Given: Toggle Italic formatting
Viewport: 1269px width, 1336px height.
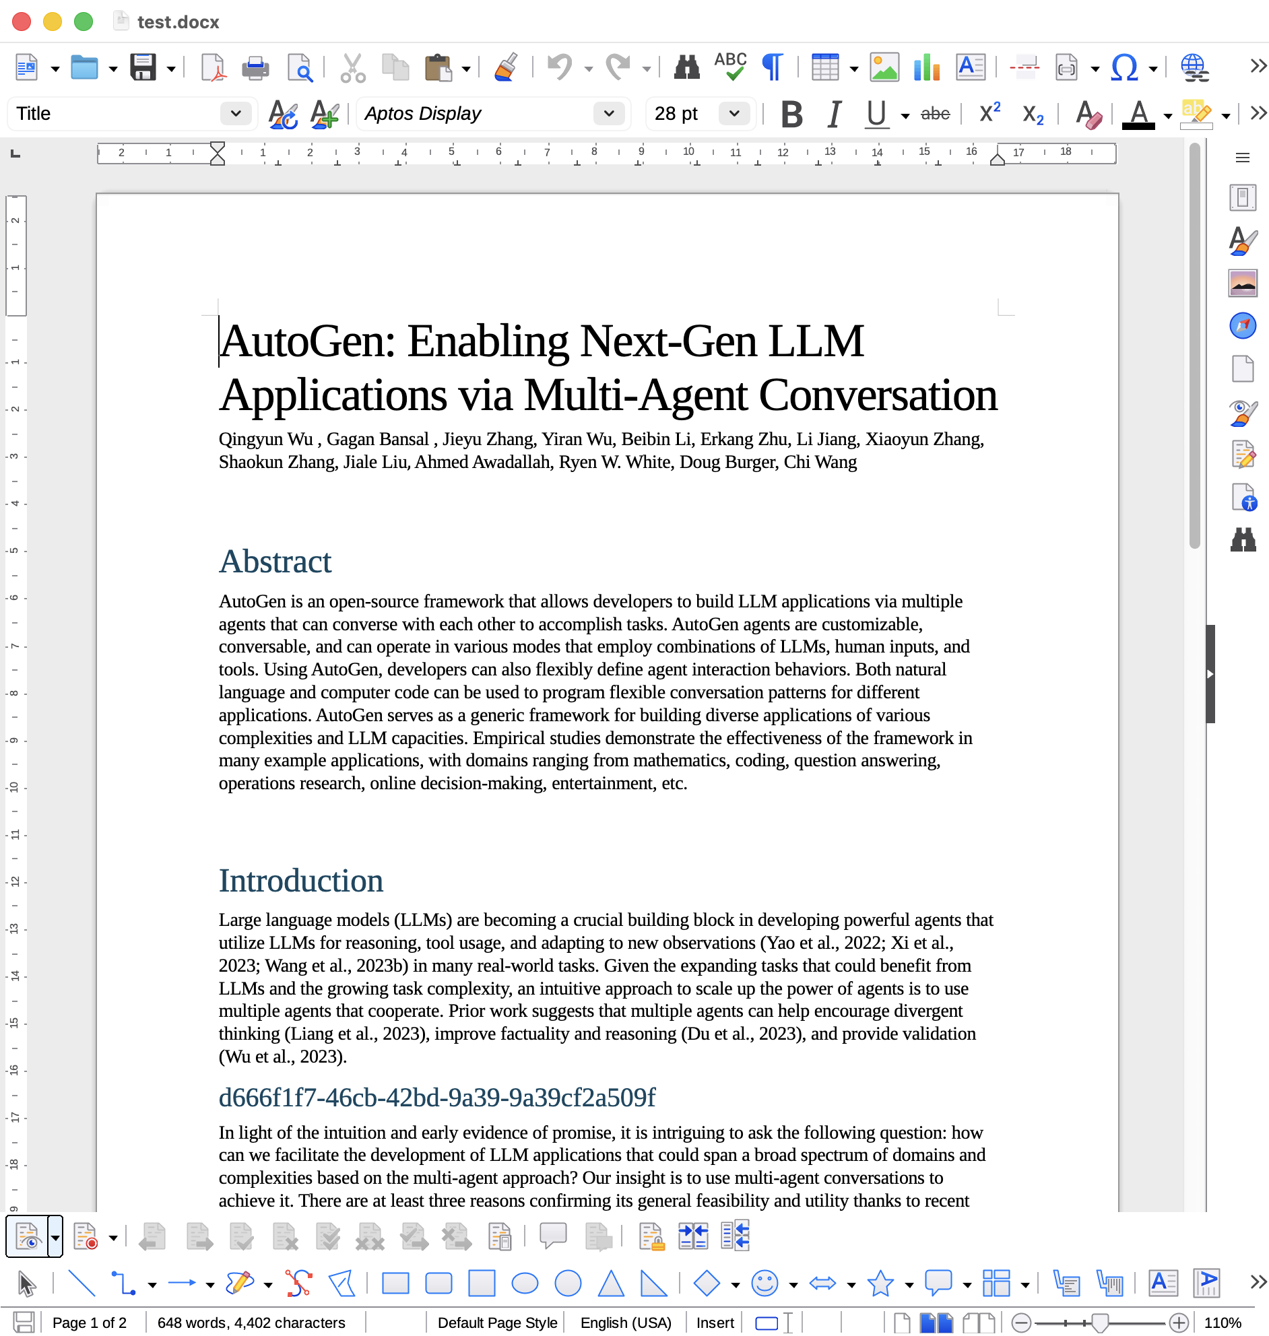Looking at the screenshot, I should (x=835, y=114).
